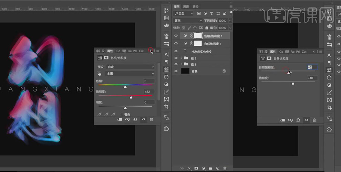Lock image pixels brush icon
The height and width of the screenshot is (172, 341).
189,28
